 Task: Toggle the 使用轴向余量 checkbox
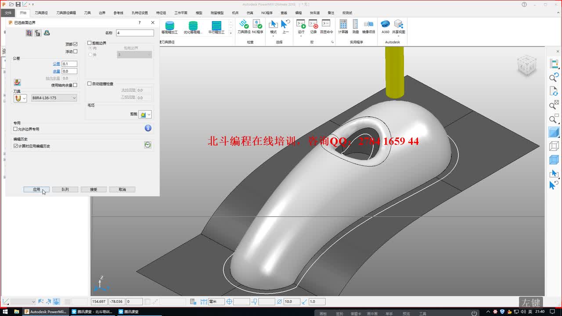pyautogui.click(x=76, y=85)
